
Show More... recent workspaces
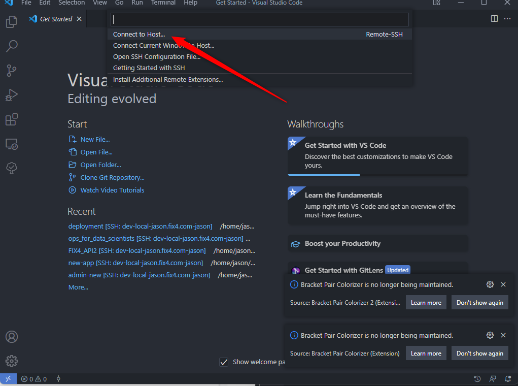coord(78,287)
